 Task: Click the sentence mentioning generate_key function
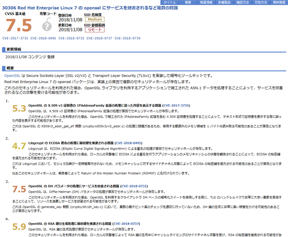click(146, 209)
